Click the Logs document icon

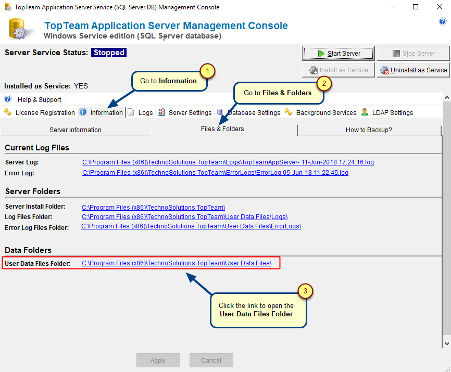point(131,112)
